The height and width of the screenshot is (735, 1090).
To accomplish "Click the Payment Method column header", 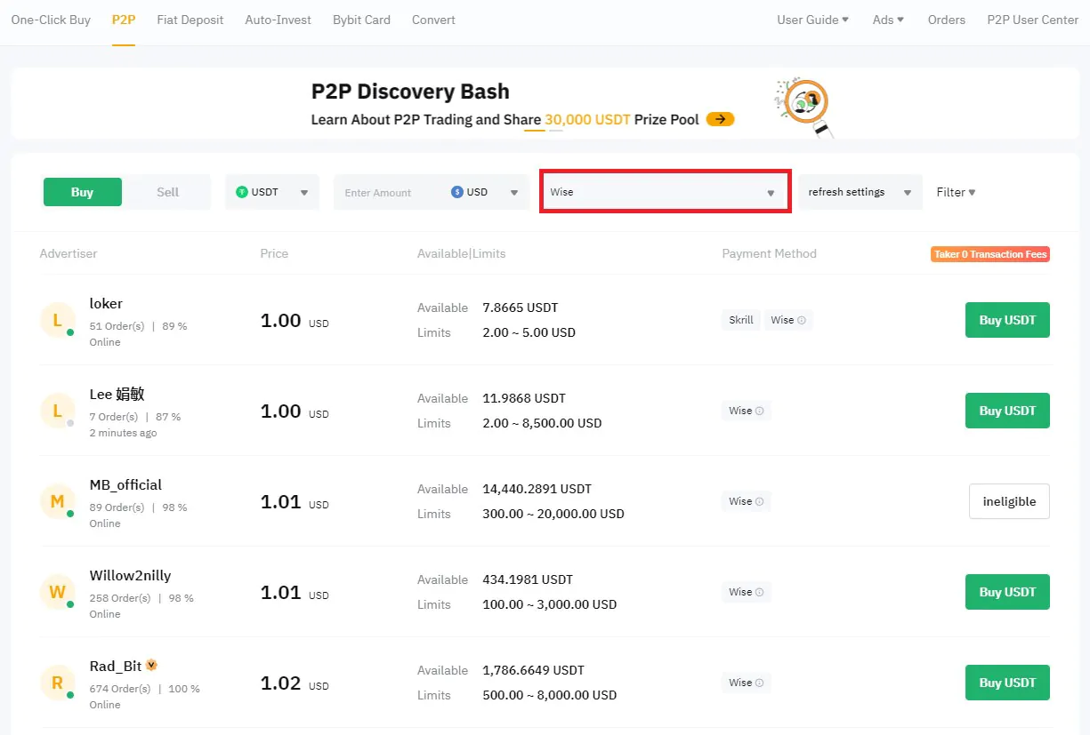I will tap(769, 253).
